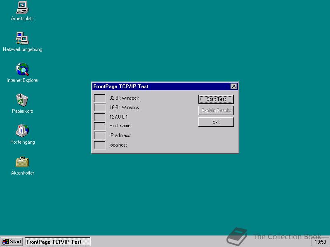
Task: Click the 127.0.0.1 label text
Action: coord(118,117)
